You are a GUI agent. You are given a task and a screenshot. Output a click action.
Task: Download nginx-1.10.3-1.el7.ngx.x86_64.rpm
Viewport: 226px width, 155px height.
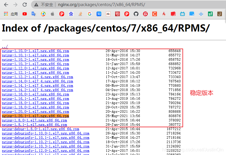[x=35, y=64]
